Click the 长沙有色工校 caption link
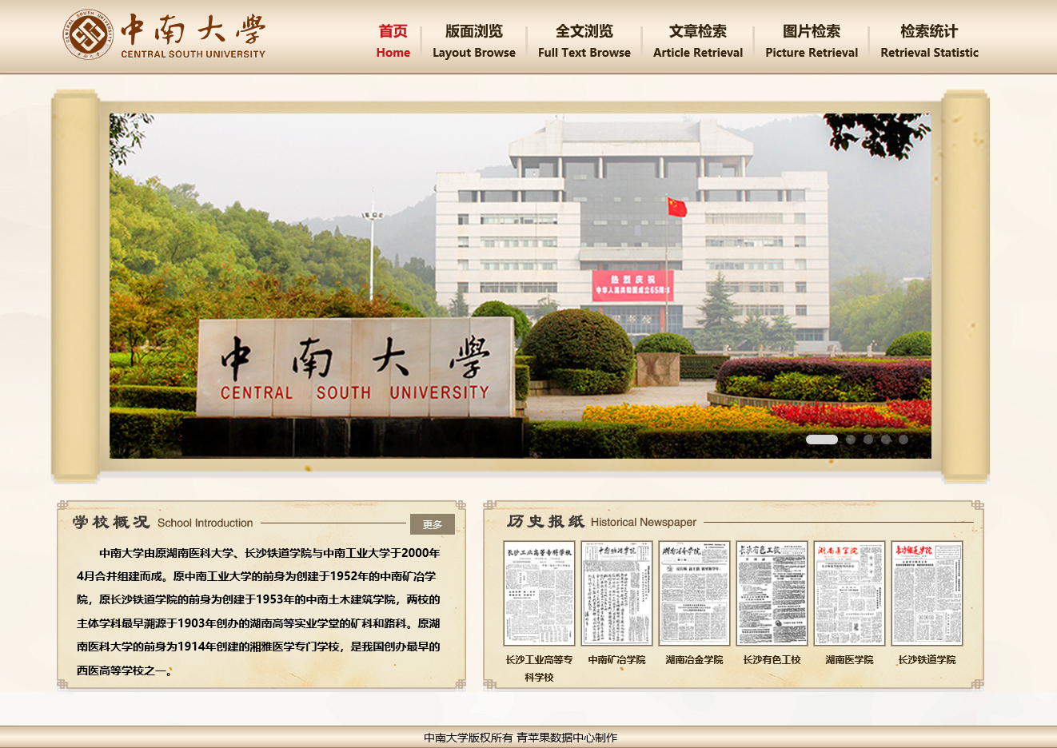This screenshot has width=1057, height=748. (x=772, y=660)
